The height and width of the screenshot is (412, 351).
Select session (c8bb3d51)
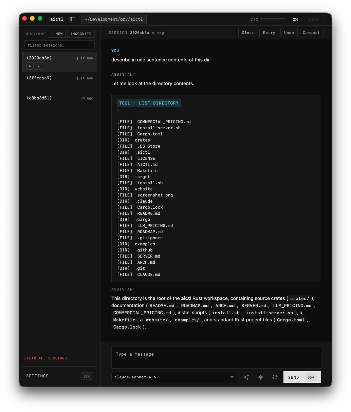(60, 102)
